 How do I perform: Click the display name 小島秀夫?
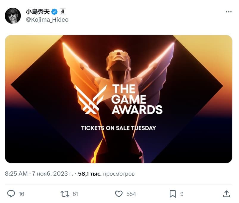tap(38, 12)
